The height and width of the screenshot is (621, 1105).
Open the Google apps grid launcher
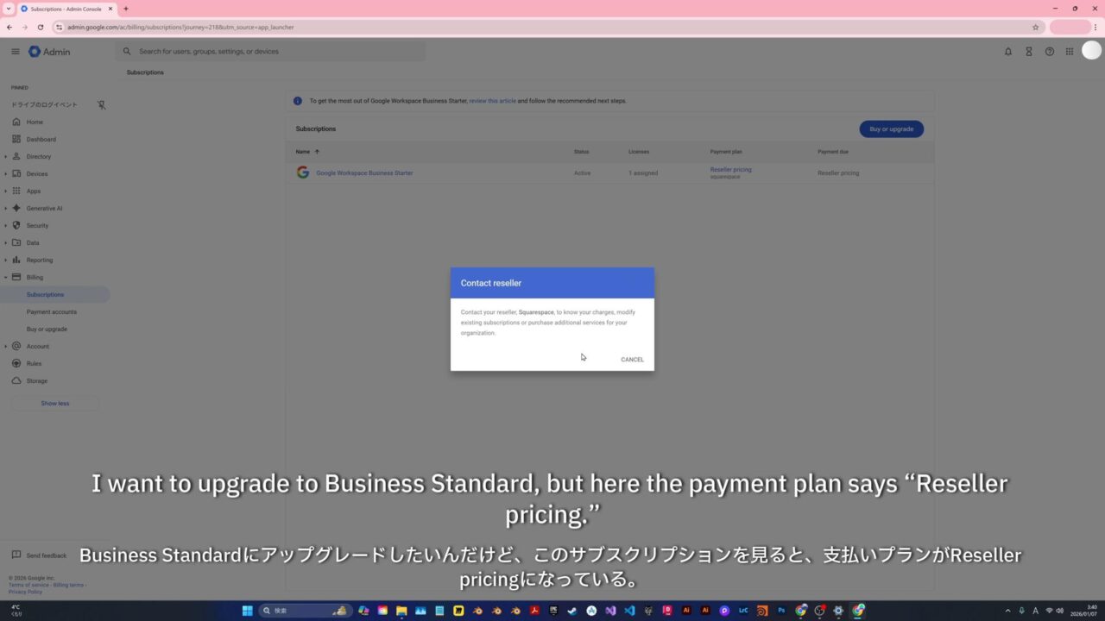click(1070, 52)
